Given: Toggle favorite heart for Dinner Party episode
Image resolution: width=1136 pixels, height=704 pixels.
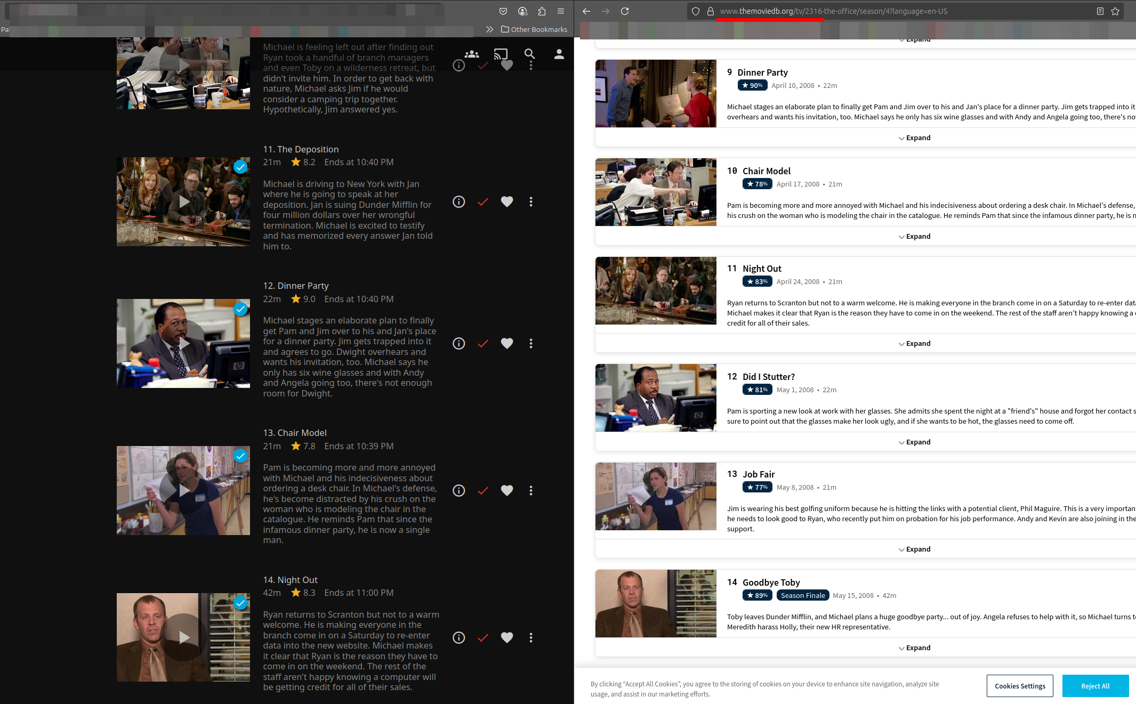Looking at the screenshot, I should click(x=506, y=343).
